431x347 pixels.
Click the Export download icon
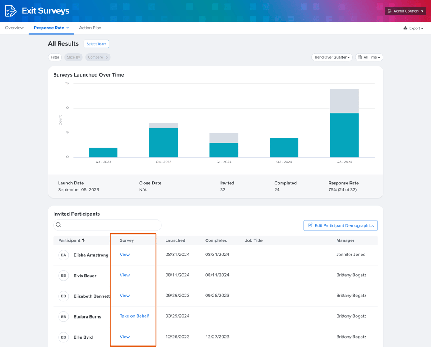point(405,28)
